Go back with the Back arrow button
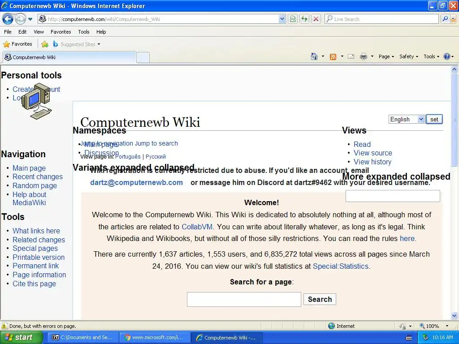Viewport: 459px width, 344px height. pos(8,19)
